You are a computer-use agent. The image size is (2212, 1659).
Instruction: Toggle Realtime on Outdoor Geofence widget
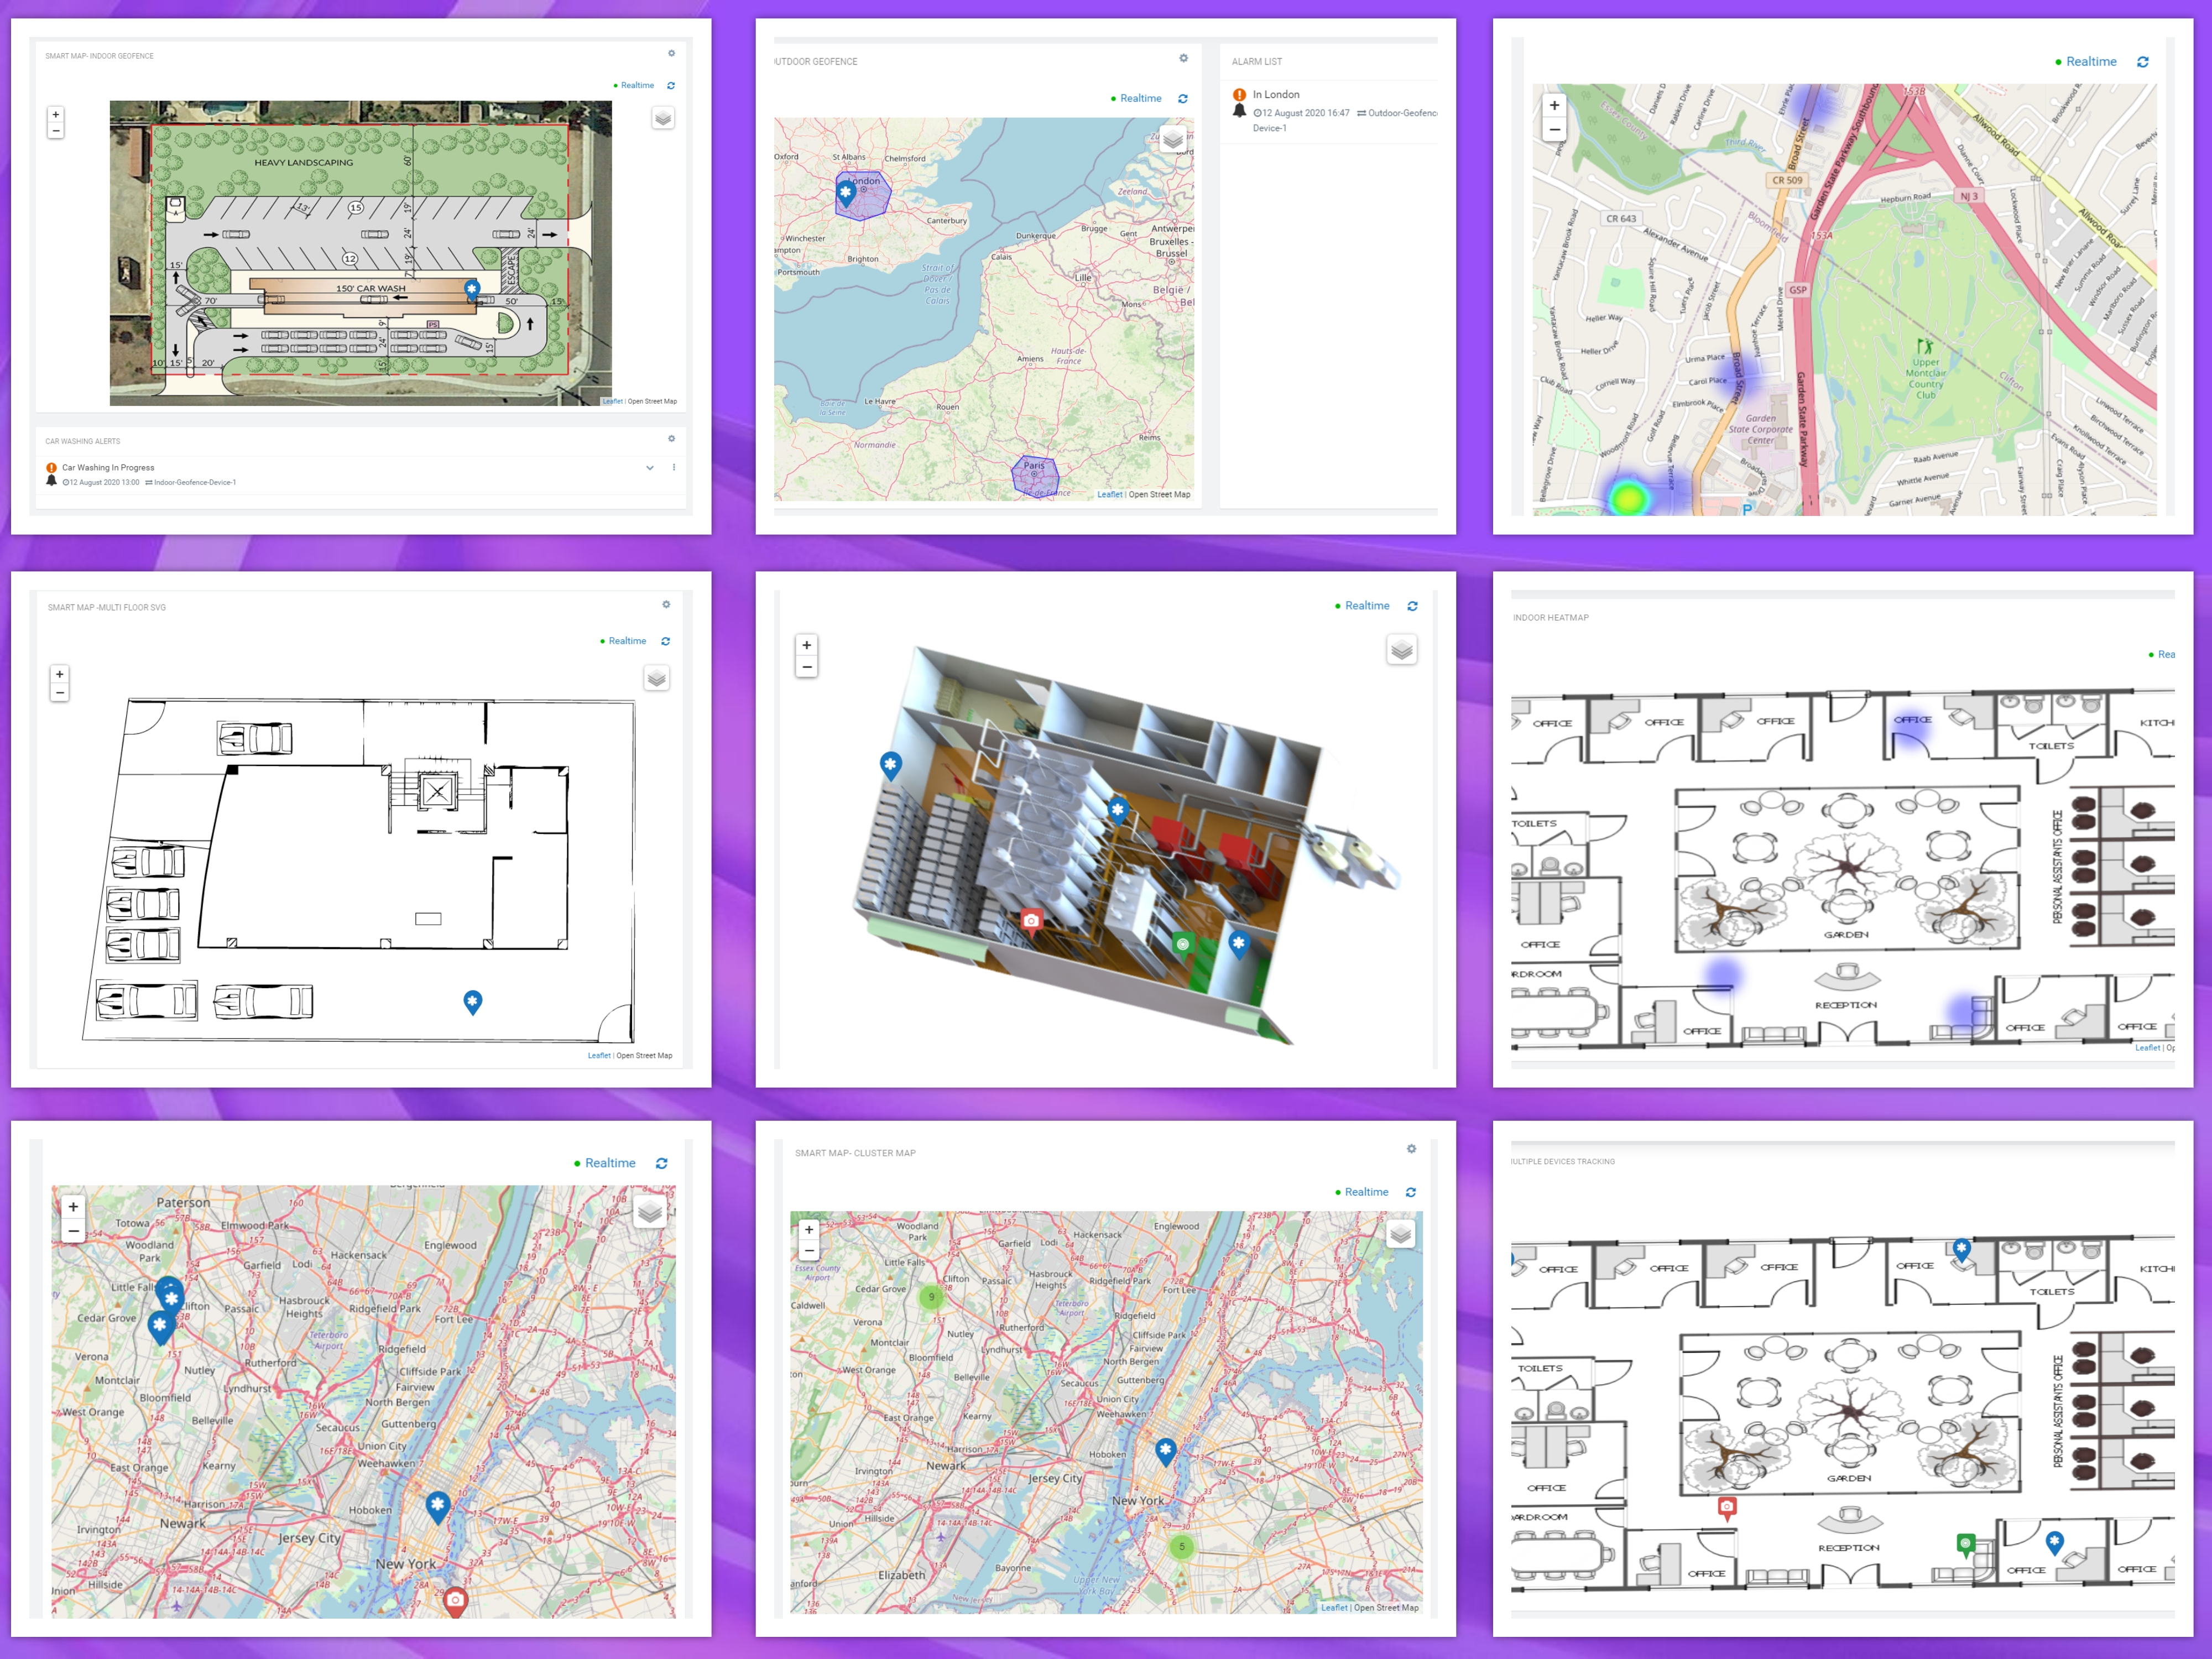1136,99
